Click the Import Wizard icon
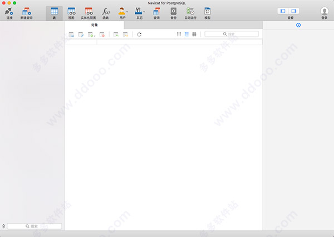This screenshot has width=334, height=237. pos(116,35)
